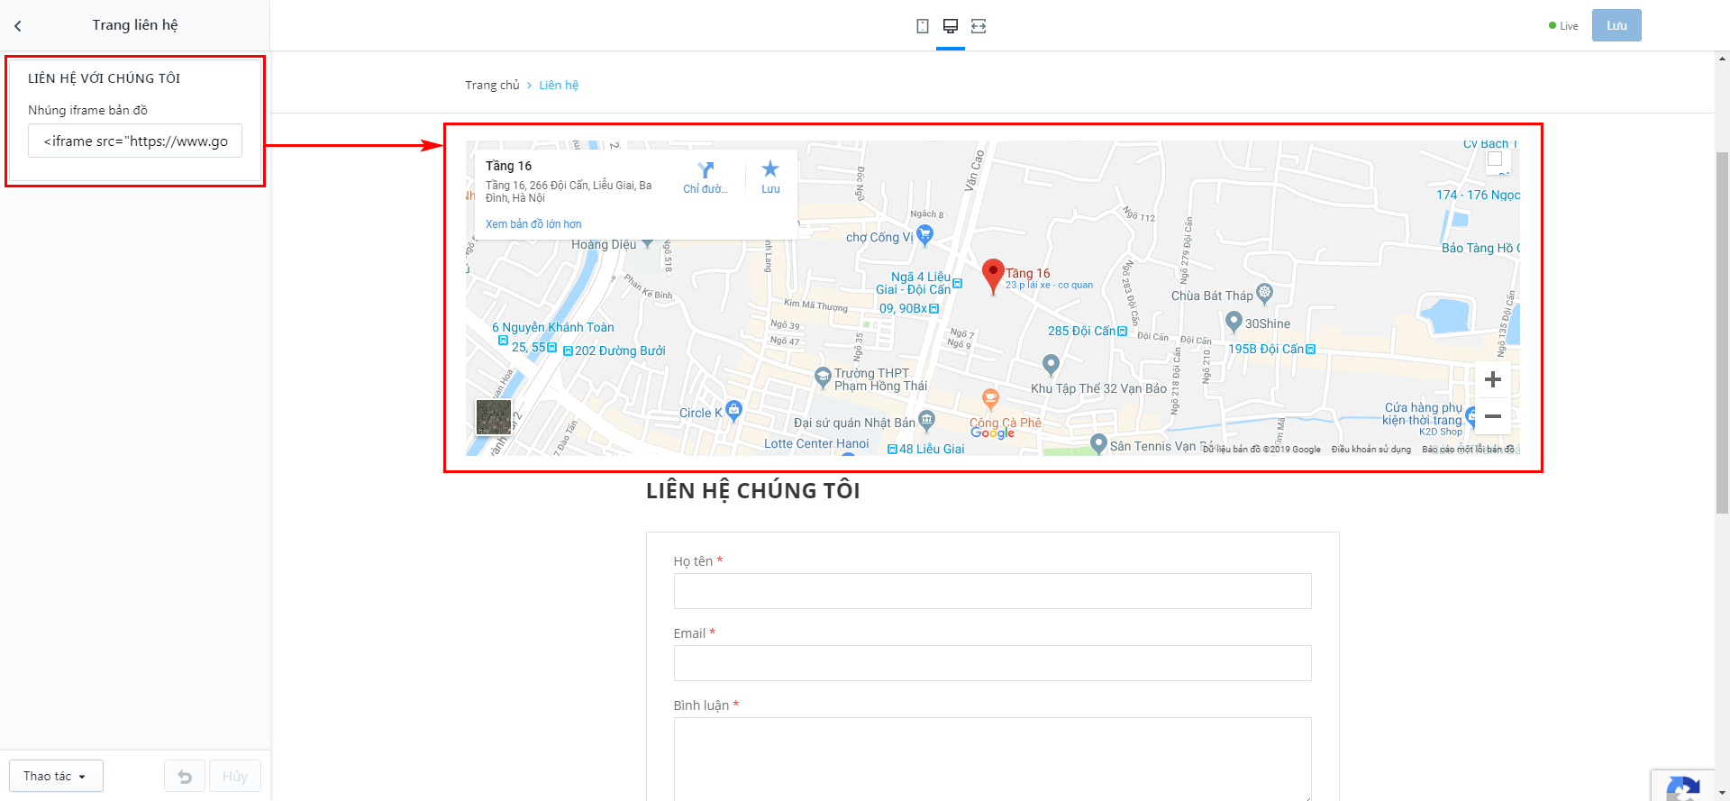Click the LIÊN HỆ VỚI CHÚNG TÔI heading
Image resolution: width=1730 pixels, height=801 pixels.
pos(104,78)
